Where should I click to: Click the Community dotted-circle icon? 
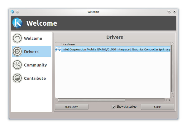(x=17, y=65)
